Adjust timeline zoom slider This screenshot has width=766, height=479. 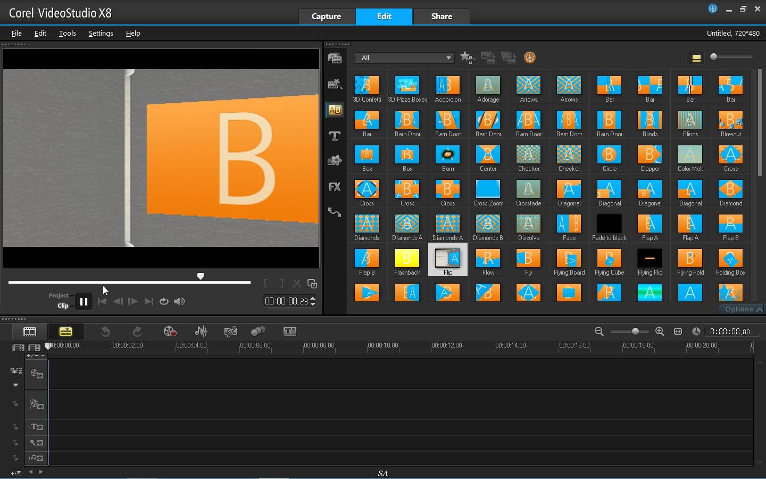(635, 332)
